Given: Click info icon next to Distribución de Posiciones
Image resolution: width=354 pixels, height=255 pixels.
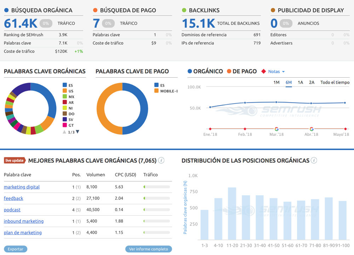Looking at the screenshot, I should (314, 160).
